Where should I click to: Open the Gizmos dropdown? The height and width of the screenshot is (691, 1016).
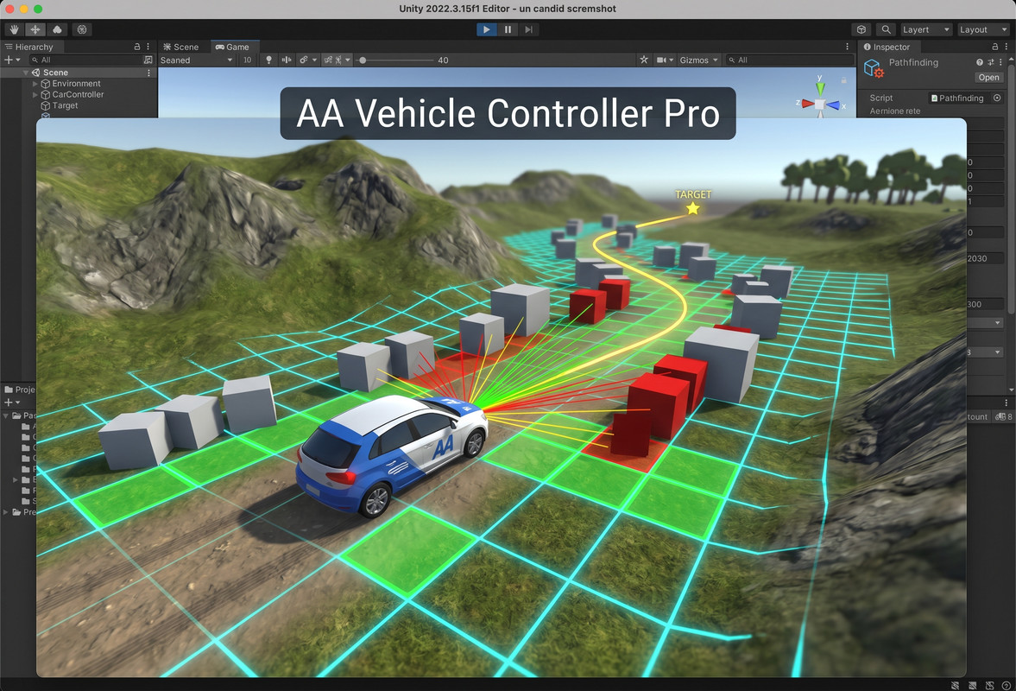pos(699,60)
